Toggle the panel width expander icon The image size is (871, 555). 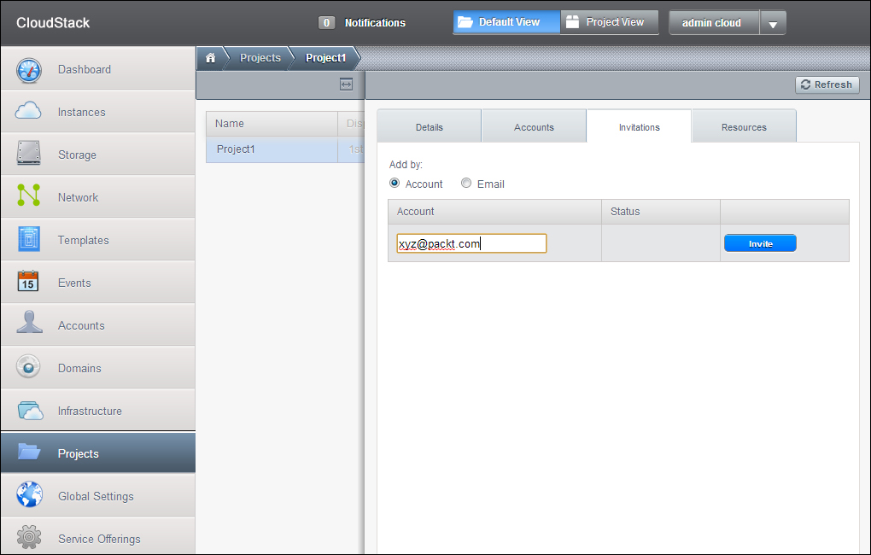tap(346, 85)
